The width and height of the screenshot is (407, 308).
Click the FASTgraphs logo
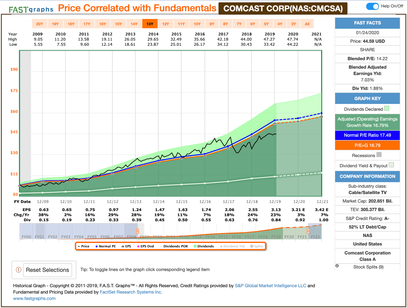coord(31,9)
